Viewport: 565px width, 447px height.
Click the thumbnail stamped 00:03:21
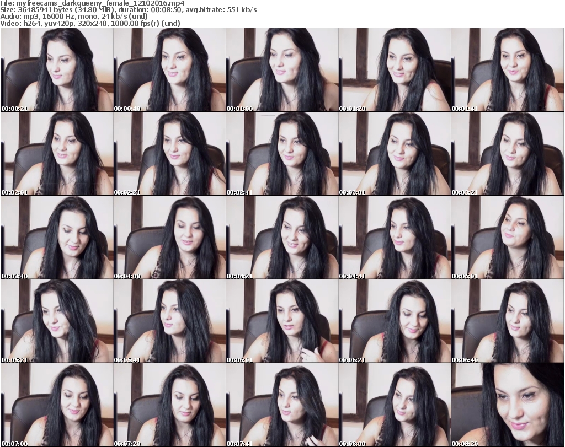(x=508, y=154)
